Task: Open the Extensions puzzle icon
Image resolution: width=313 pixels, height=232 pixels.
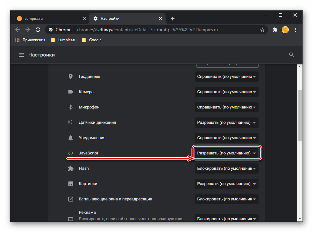Action: point(275,30)
